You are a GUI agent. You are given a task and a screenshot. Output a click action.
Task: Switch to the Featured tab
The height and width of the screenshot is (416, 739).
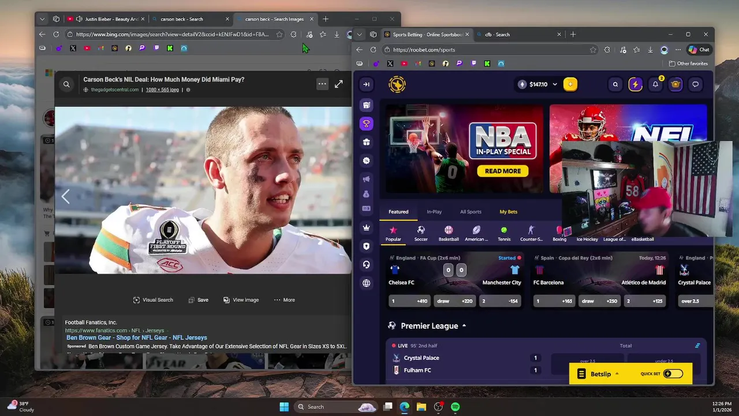point(398,211)
